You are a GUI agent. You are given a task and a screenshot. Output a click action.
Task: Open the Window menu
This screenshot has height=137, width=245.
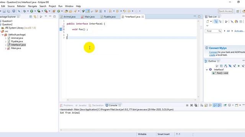click(x=69, y=6)
